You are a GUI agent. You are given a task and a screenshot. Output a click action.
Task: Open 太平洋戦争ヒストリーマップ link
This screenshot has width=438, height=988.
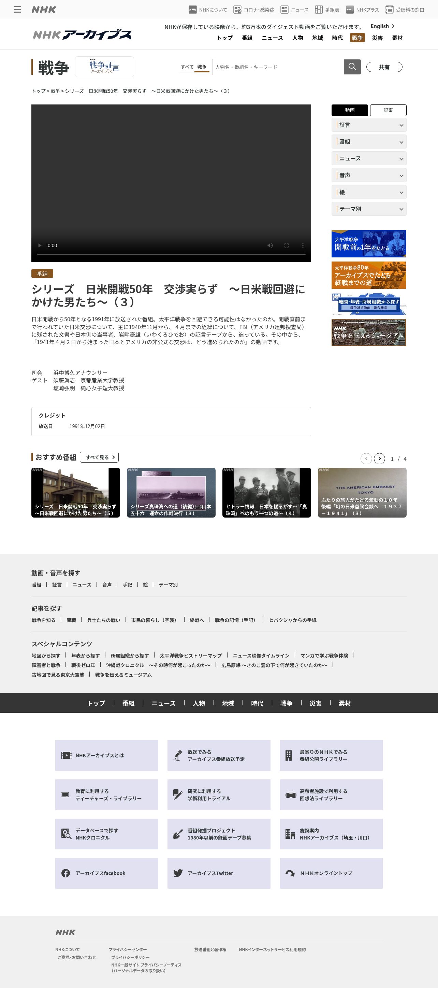[x=190, y=655]
